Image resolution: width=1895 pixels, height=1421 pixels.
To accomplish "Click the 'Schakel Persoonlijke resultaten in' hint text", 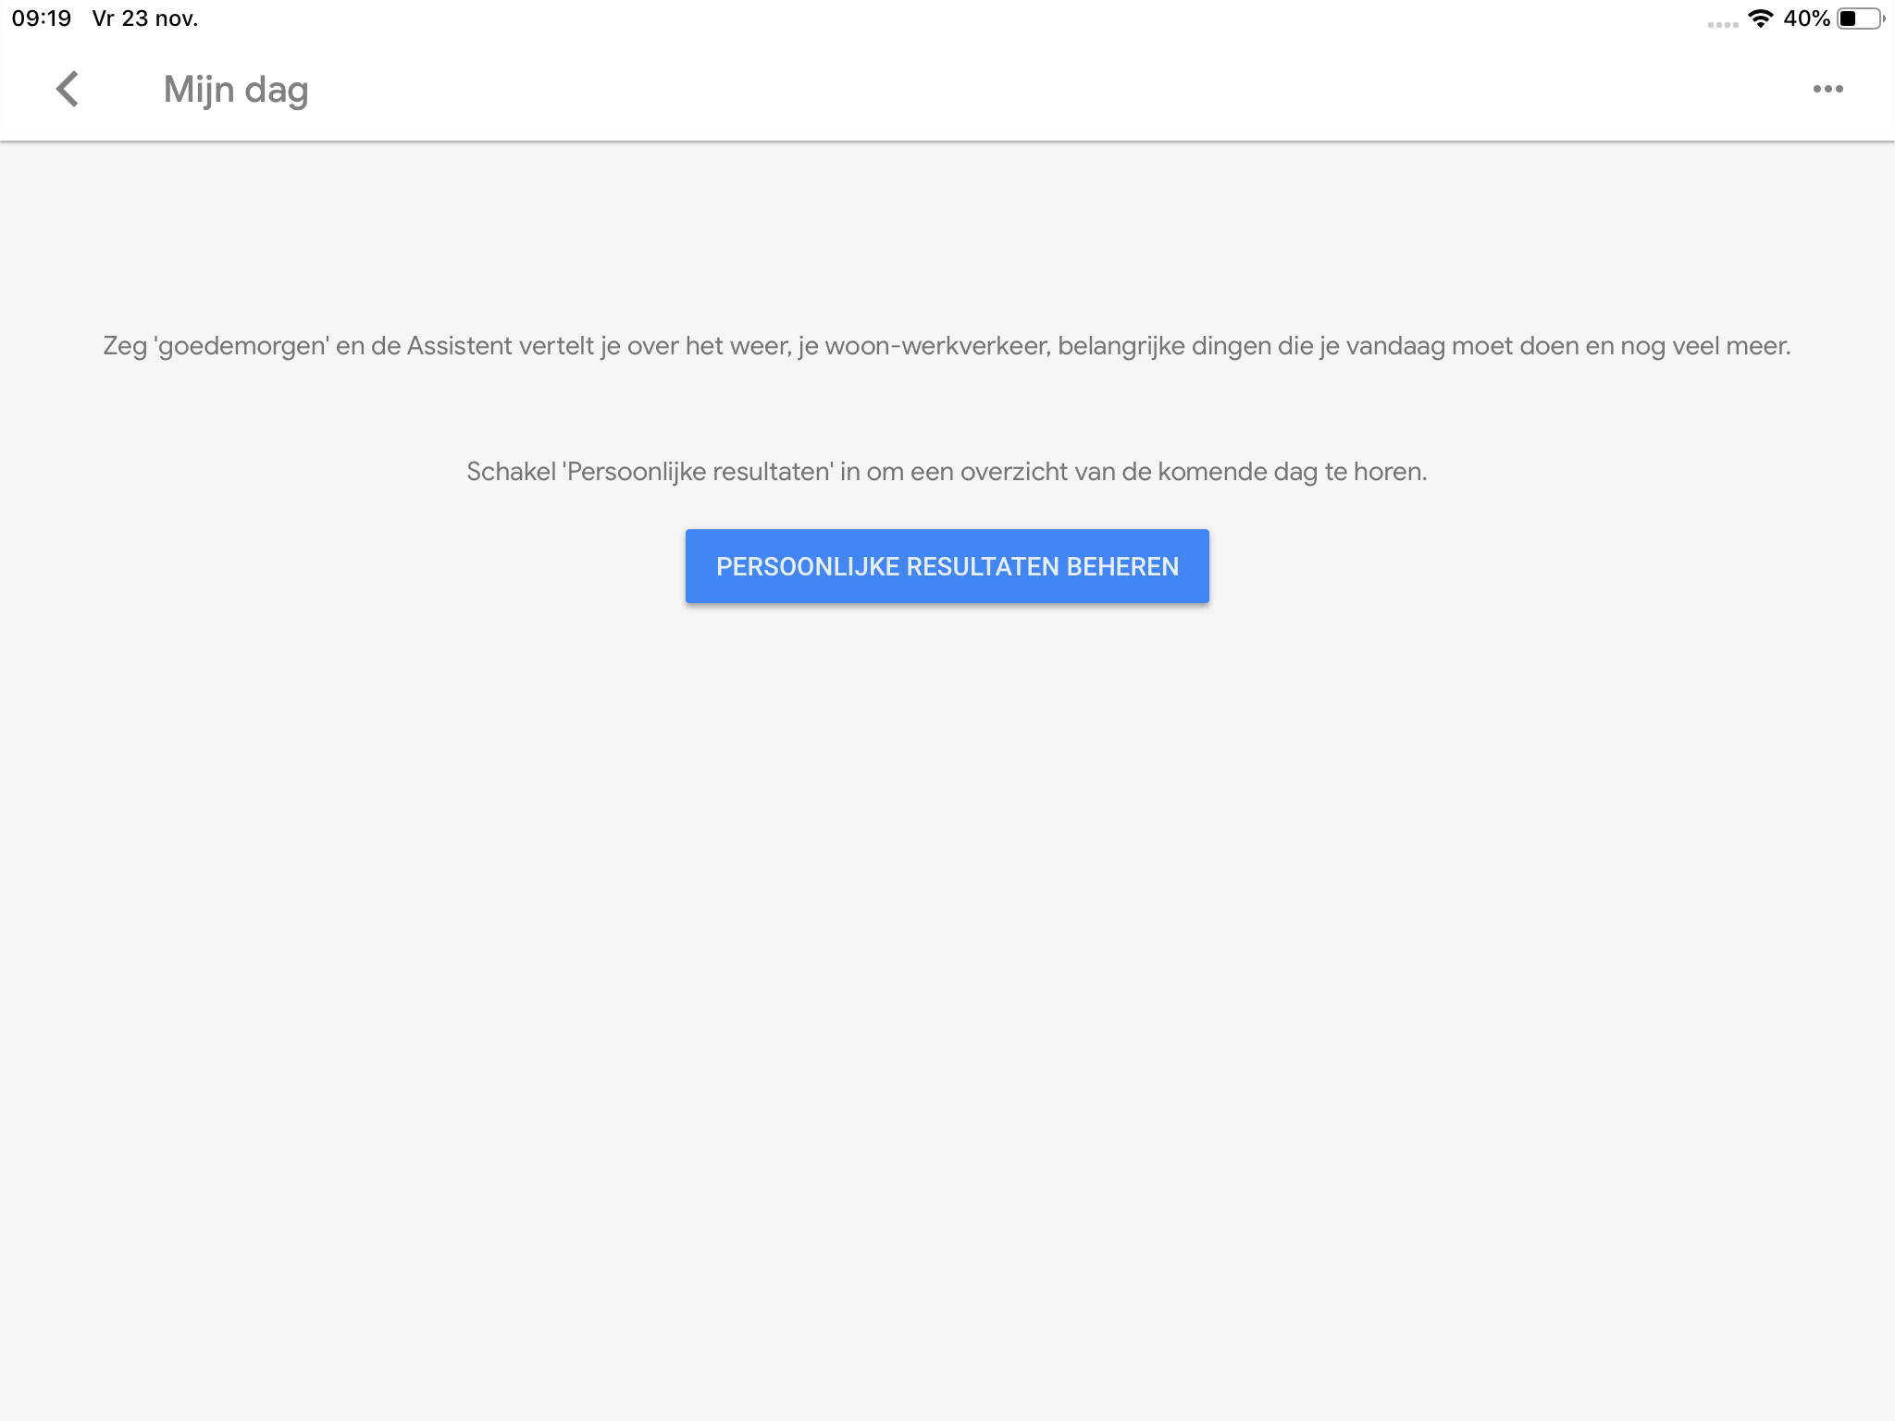I will [947, 472].
